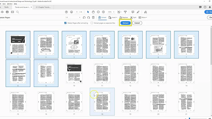Screen dimensions: 212x119
Task: Click the scrolling mode icon
Action: pos(125,12)
